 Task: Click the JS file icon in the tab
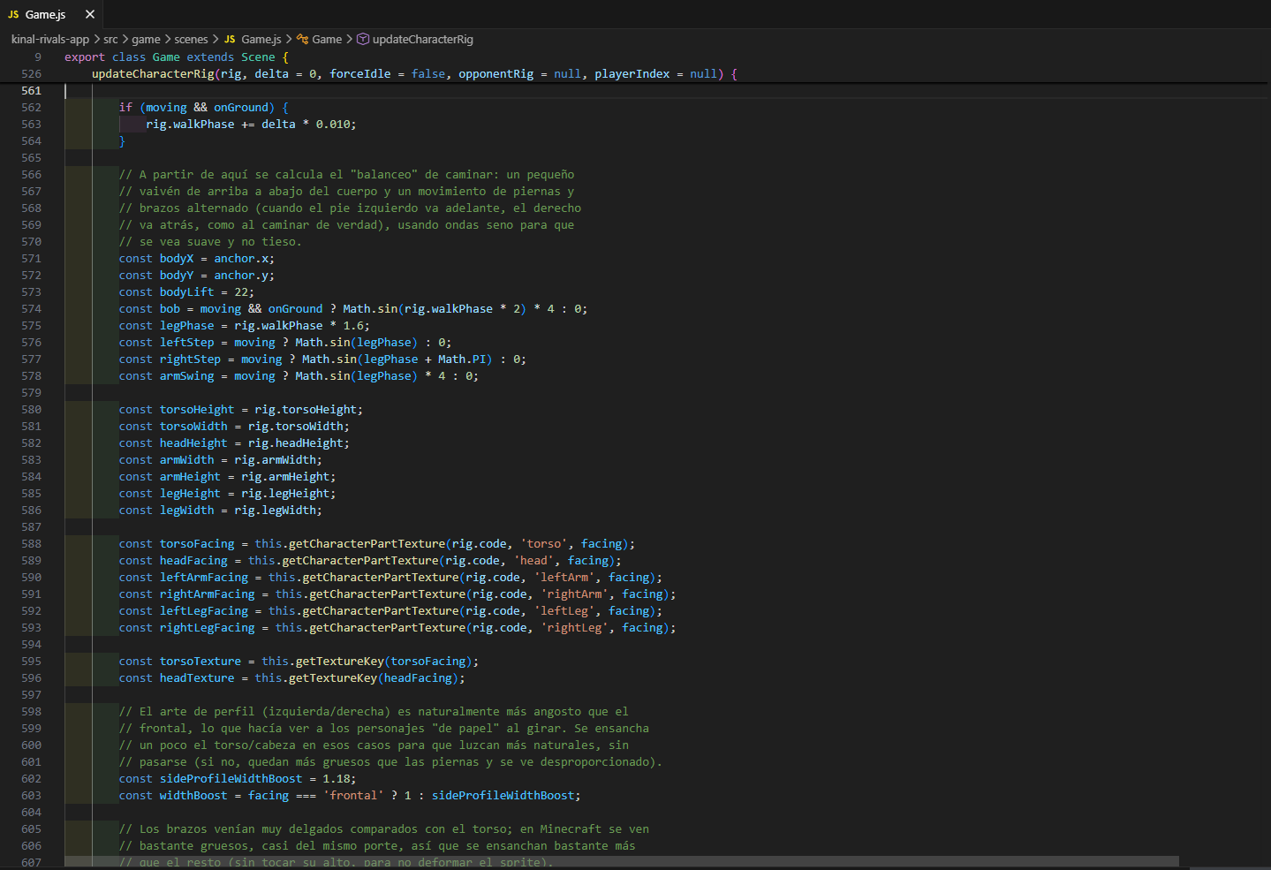click(13, 14)
